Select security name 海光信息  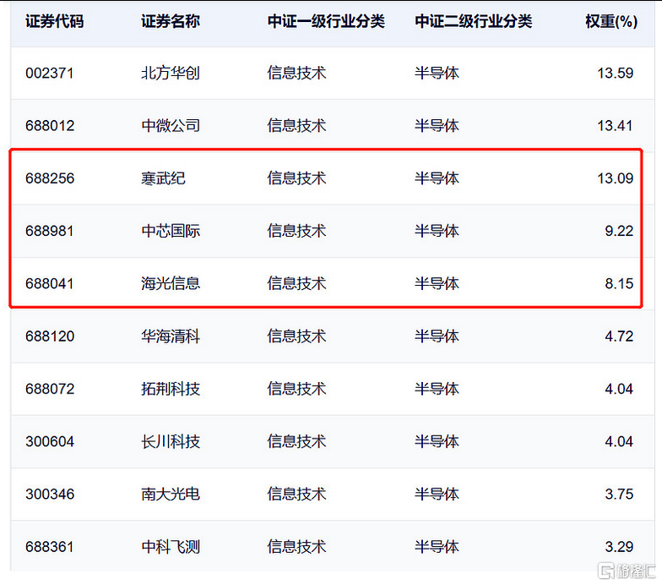tap(171, 284)
